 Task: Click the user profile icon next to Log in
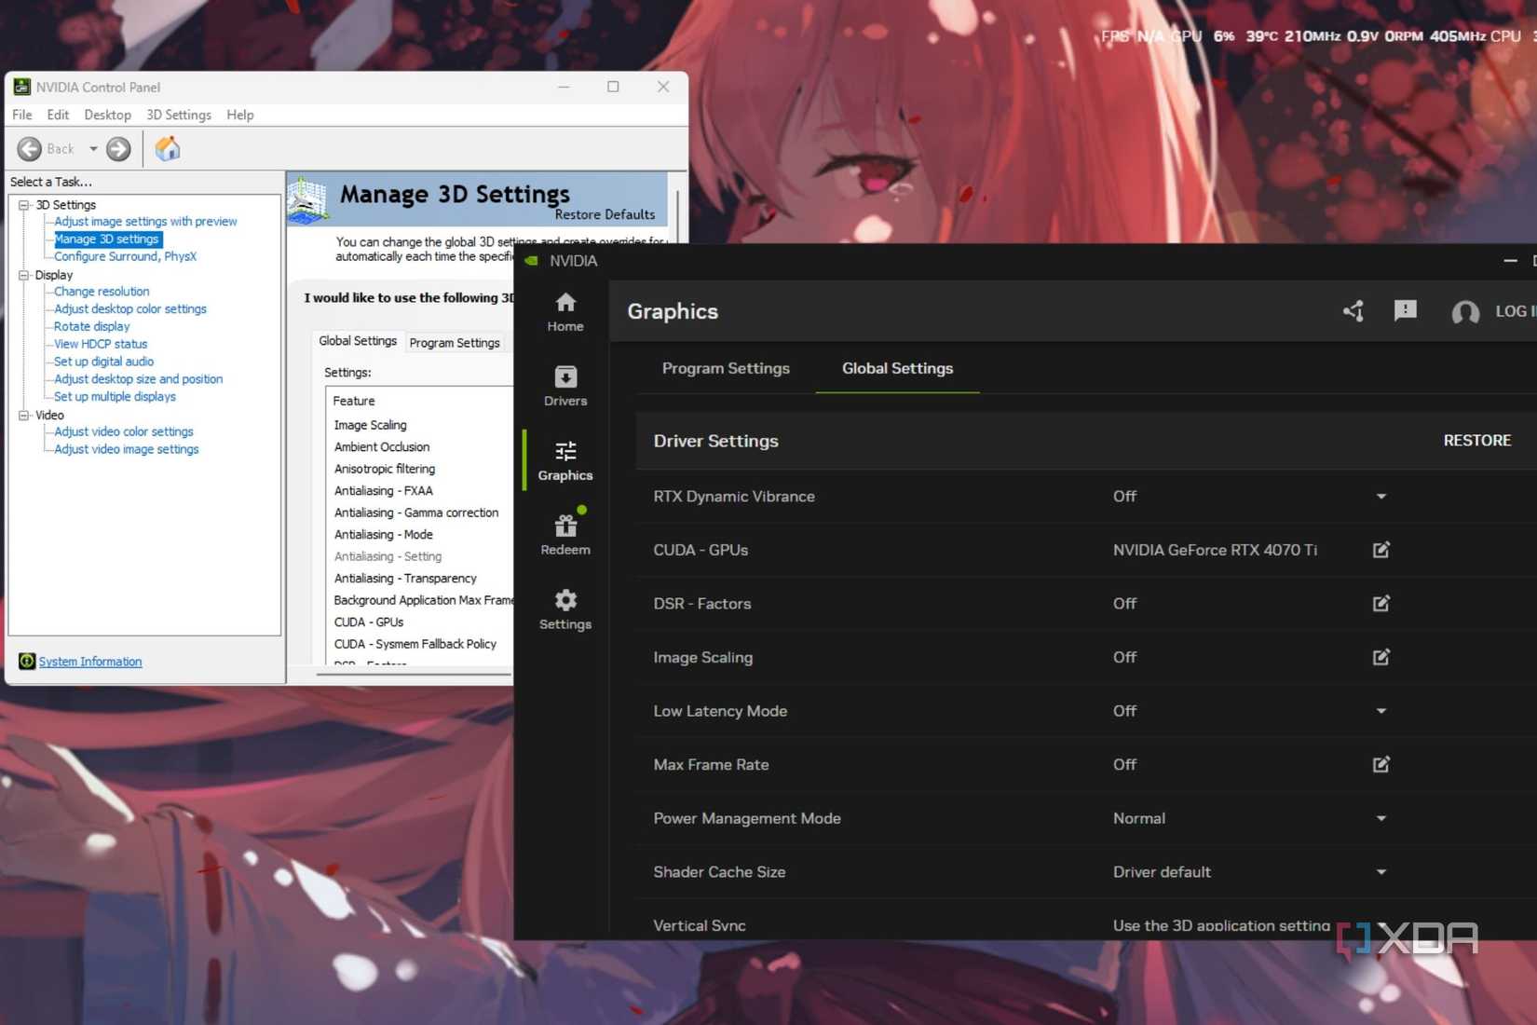tap(1464, 313)
